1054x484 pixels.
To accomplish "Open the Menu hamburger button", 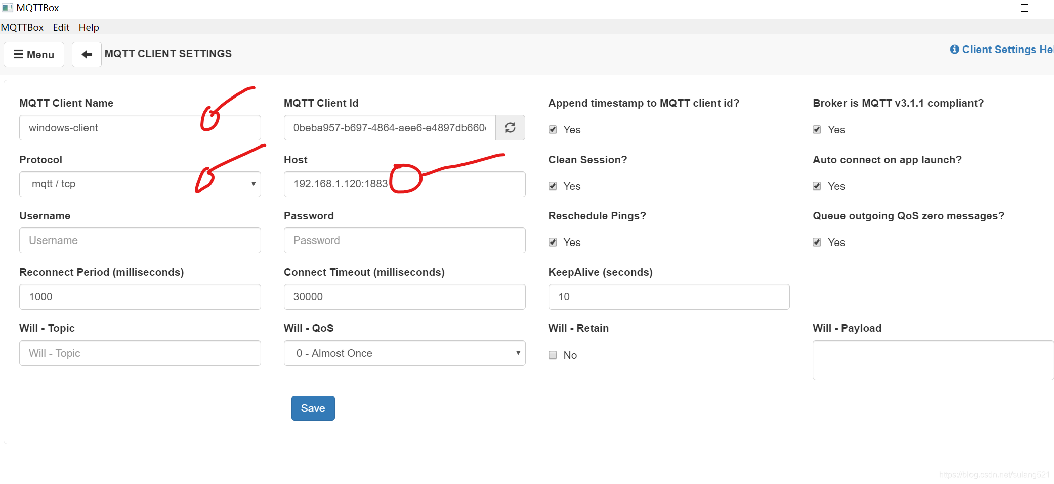I will click(x=34, y=54).
